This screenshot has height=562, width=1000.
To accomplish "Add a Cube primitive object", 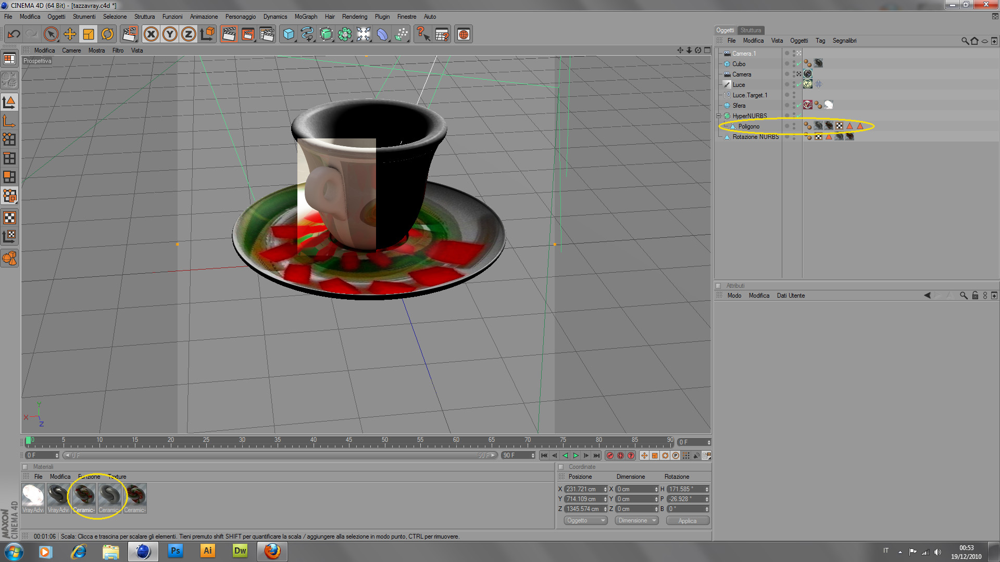I will click(289, 34).
